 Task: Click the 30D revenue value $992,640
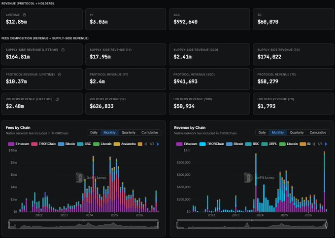185,22
